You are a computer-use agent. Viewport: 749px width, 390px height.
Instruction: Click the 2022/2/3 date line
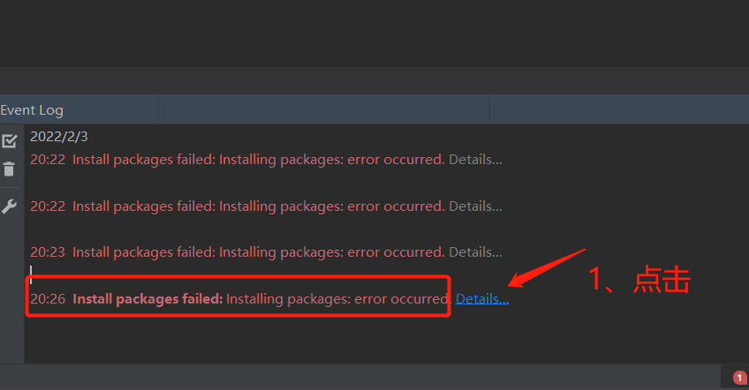(59, 137)
